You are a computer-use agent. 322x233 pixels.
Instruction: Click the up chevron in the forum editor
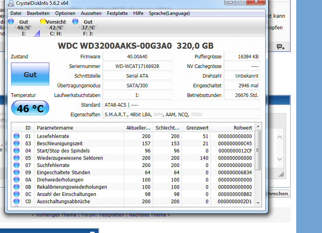(280, 137)
